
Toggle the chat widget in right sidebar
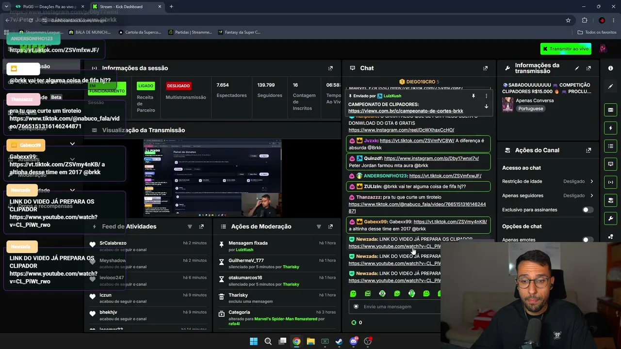click(610, 164)
